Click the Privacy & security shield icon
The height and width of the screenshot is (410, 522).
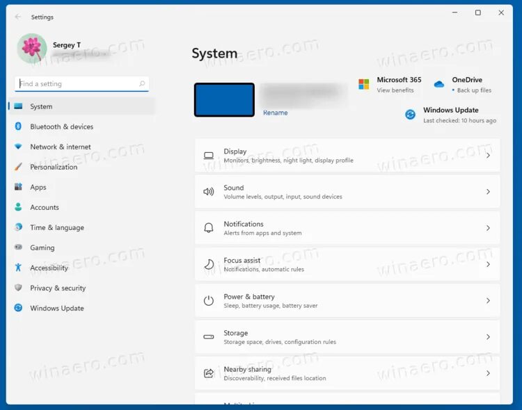pyautogui.click(x=18, y=288)
